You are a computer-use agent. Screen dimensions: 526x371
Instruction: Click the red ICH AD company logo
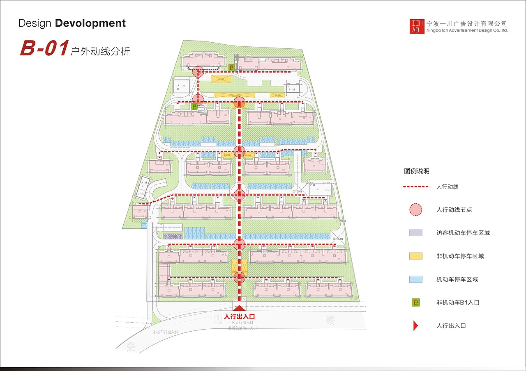(x=416, y=26)
